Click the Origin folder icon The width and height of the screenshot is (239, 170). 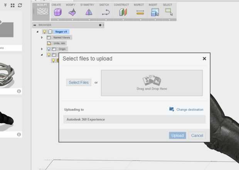pyautogui.click(x=54, y=49)
